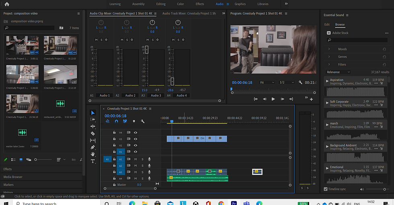
Task: Select the Hand tool
Action: click(93, 154)
